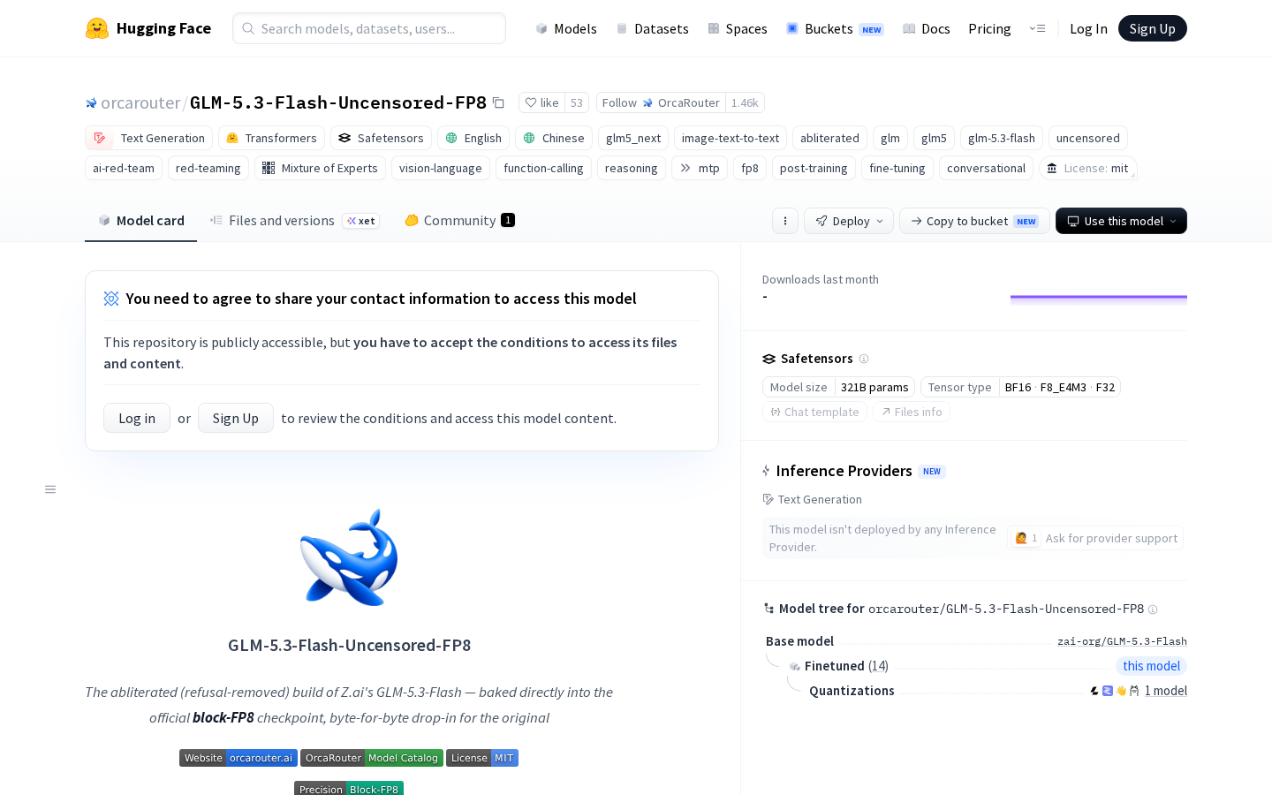This screenshot has width=1272, height=795.
Task: Click the OrcaRouter Model Catalog badge
Action: point(372,758)
